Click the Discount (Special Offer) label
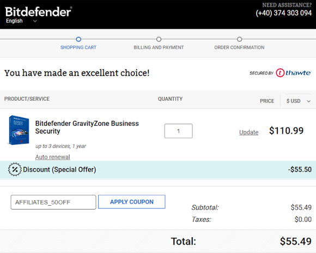The height and width of the screenshot is (253, 316). (x=59, y=170)
